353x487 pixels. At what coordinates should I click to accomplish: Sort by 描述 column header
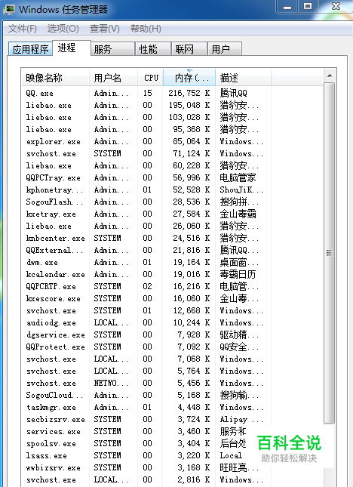[x=244, y=77]
